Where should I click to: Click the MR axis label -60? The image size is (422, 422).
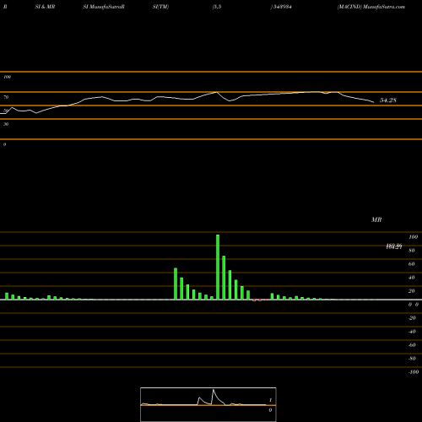(412, 345)
